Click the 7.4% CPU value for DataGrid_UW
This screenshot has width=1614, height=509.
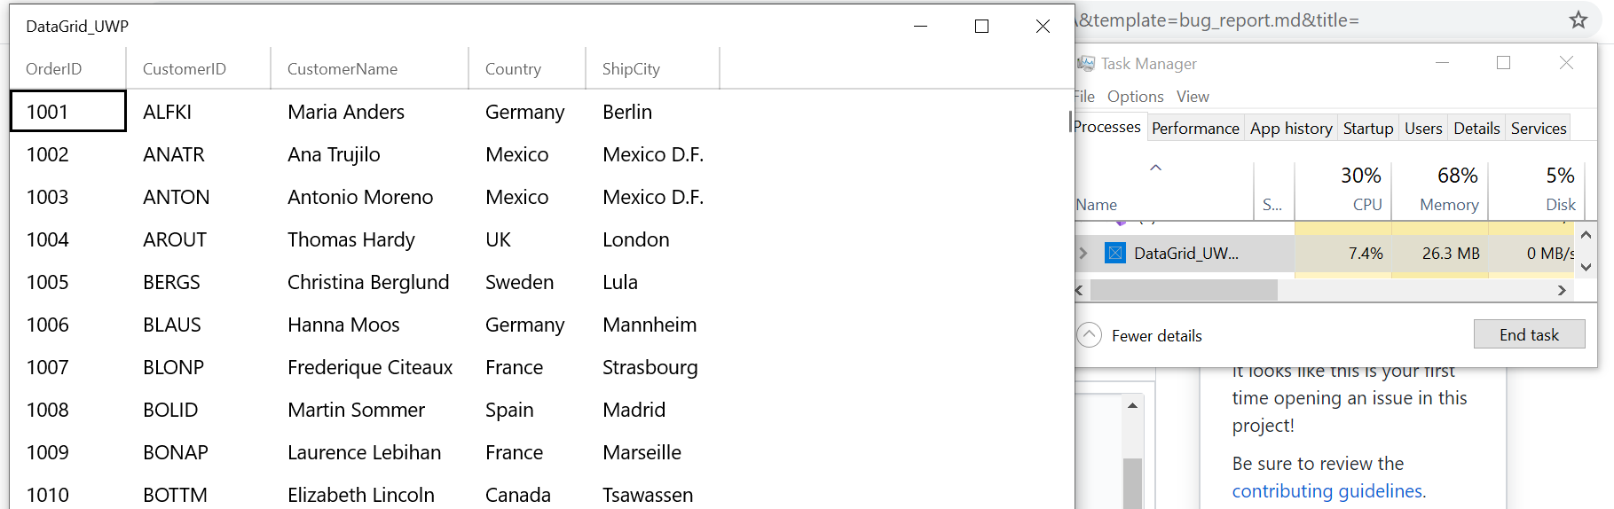[1343, 253]
